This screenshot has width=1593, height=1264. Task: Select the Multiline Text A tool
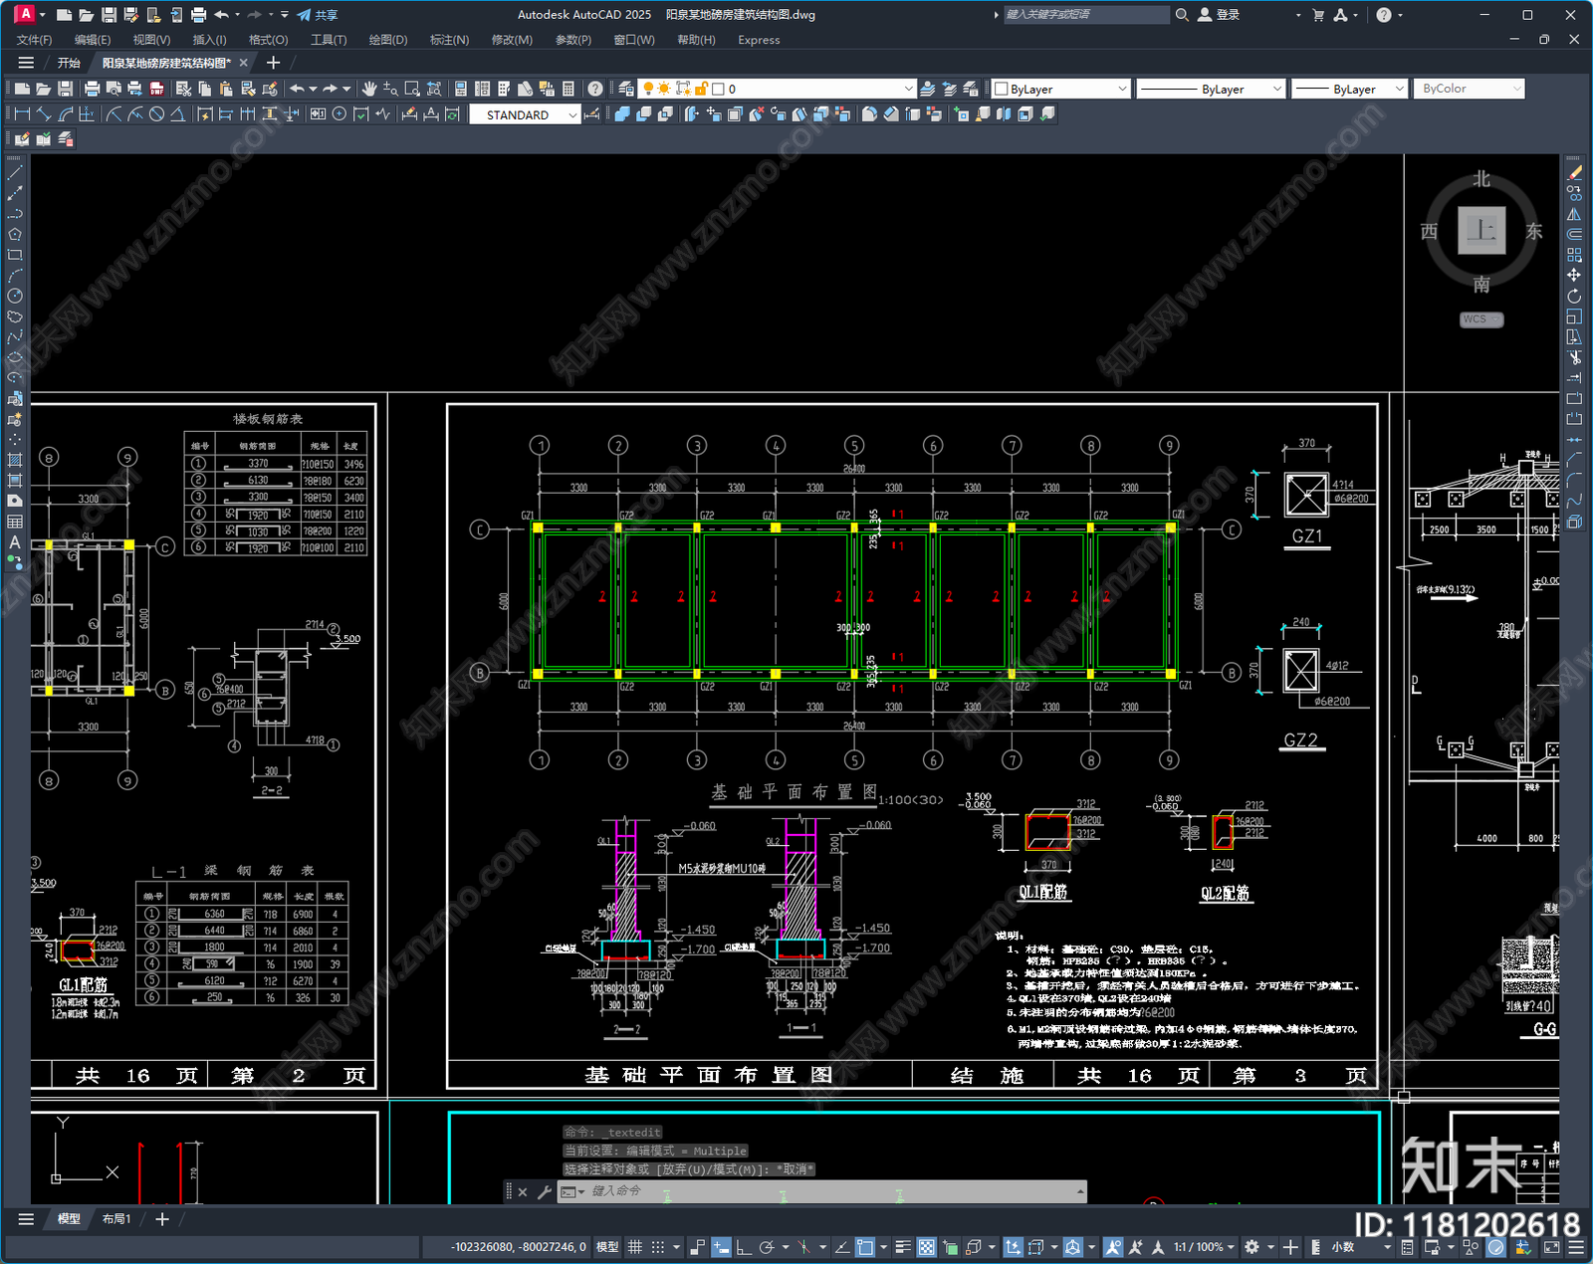tap(15, 542)
